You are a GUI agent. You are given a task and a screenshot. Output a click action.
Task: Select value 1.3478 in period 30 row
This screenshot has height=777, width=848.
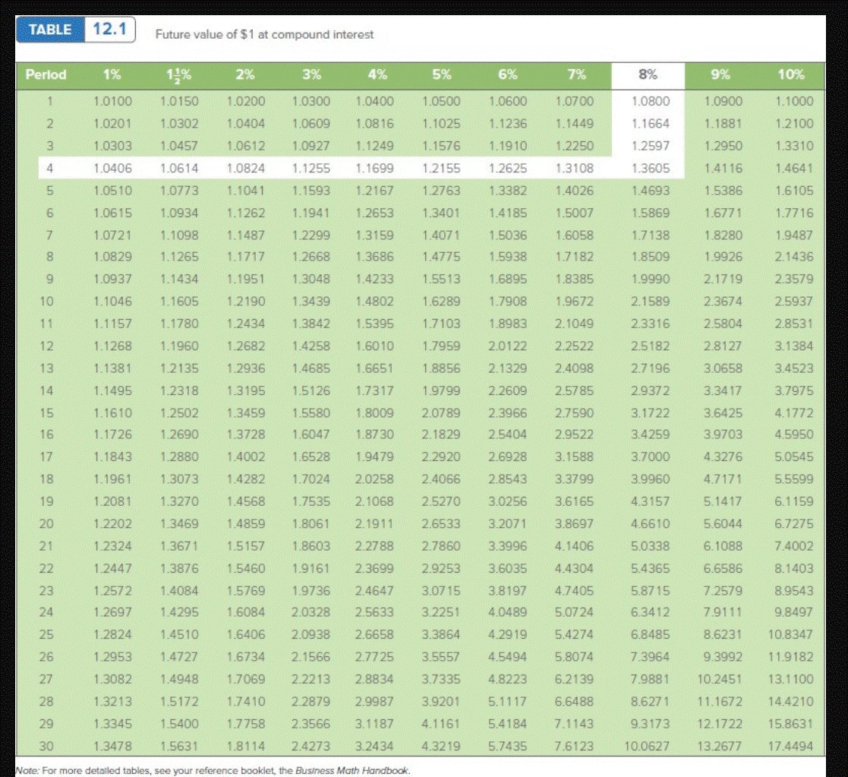[x=112, y=746]
